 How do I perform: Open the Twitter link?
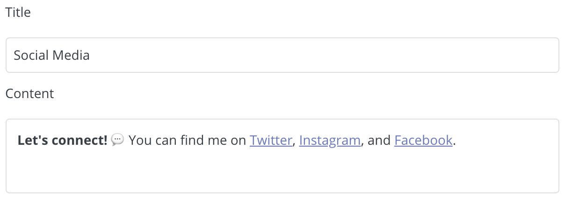(271, 140)
